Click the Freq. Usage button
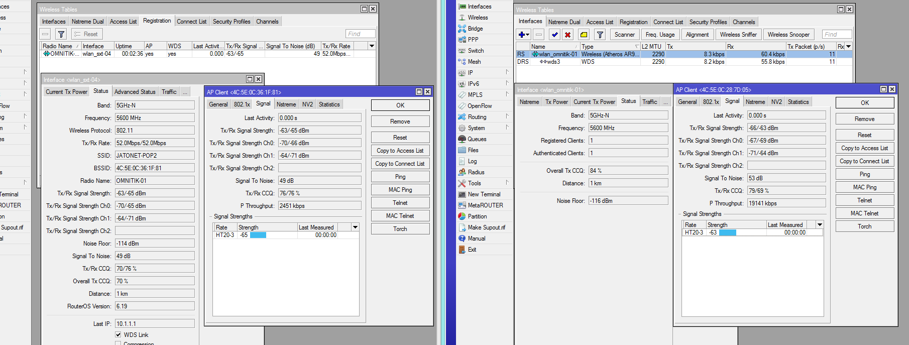Screen dimensions: 909x345 [660, 35]
